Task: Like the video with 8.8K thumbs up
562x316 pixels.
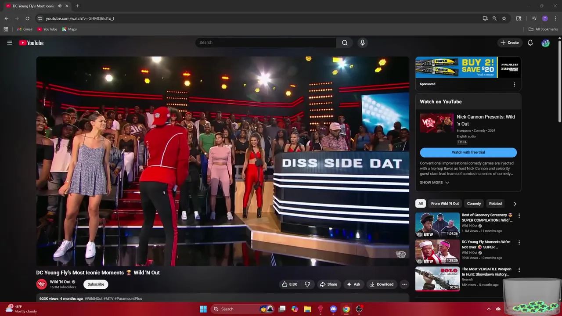Action: pyautogui.click(x=289, y=284)
